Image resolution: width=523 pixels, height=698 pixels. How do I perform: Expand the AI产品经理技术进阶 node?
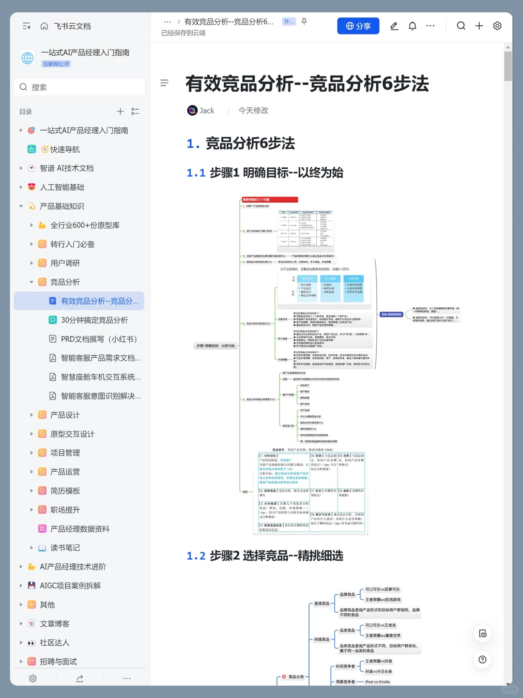tap(20, 566)
